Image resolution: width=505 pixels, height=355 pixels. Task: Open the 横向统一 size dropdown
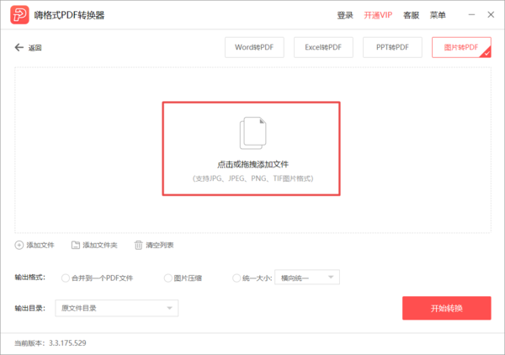click(x=307, y=278)
